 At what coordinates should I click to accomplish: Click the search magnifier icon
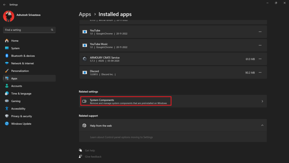52,30
